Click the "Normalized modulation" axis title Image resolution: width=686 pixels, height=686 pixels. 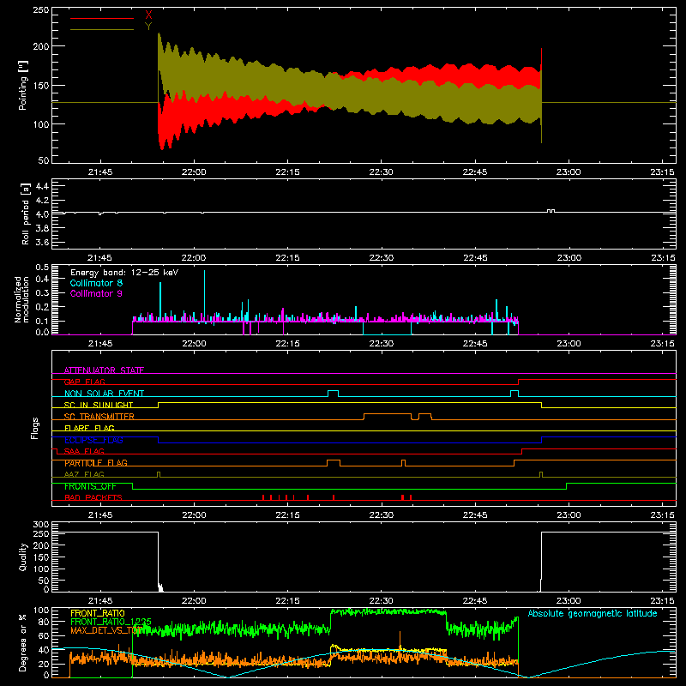pos(22,299)
